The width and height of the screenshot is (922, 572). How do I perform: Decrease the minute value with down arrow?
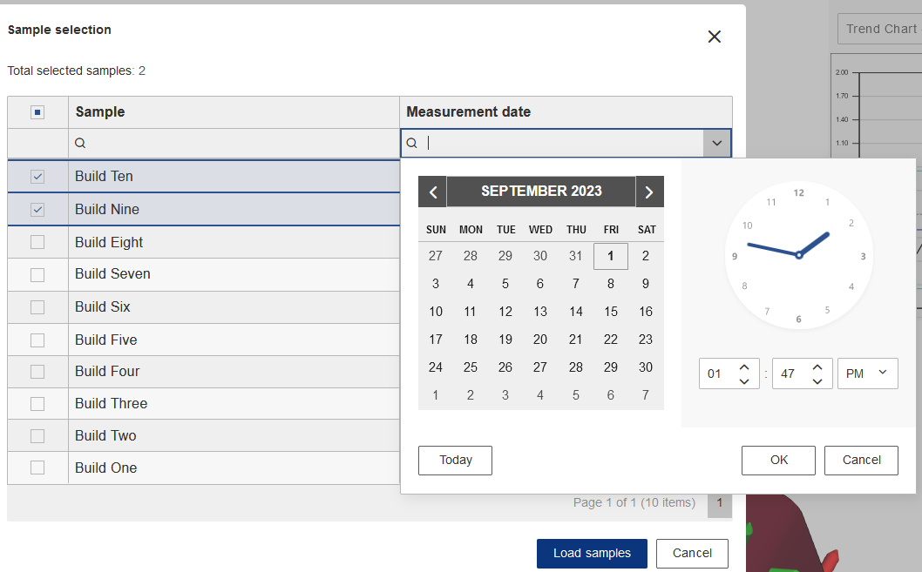click(x=817, y=380)
